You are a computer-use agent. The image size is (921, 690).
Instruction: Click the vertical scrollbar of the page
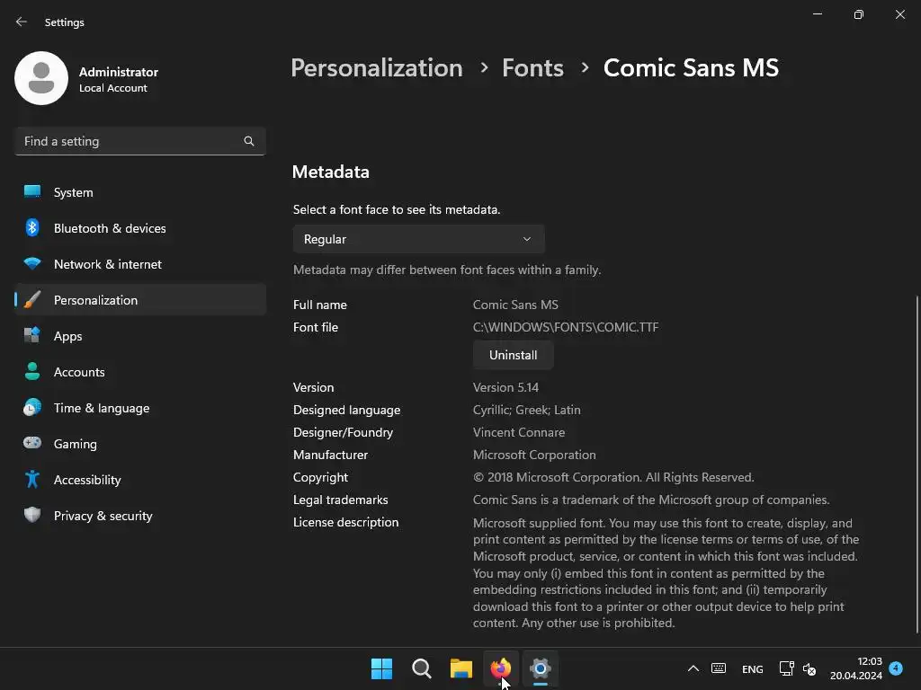coord(917,464)
